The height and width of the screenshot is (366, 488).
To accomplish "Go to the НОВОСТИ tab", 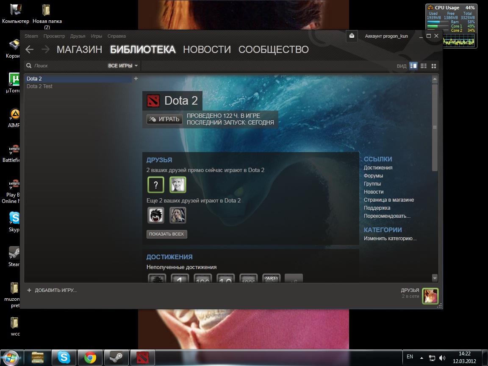I will point(207,50).
